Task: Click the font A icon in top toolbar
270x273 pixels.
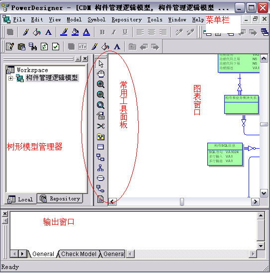Action: coord(48,32)
